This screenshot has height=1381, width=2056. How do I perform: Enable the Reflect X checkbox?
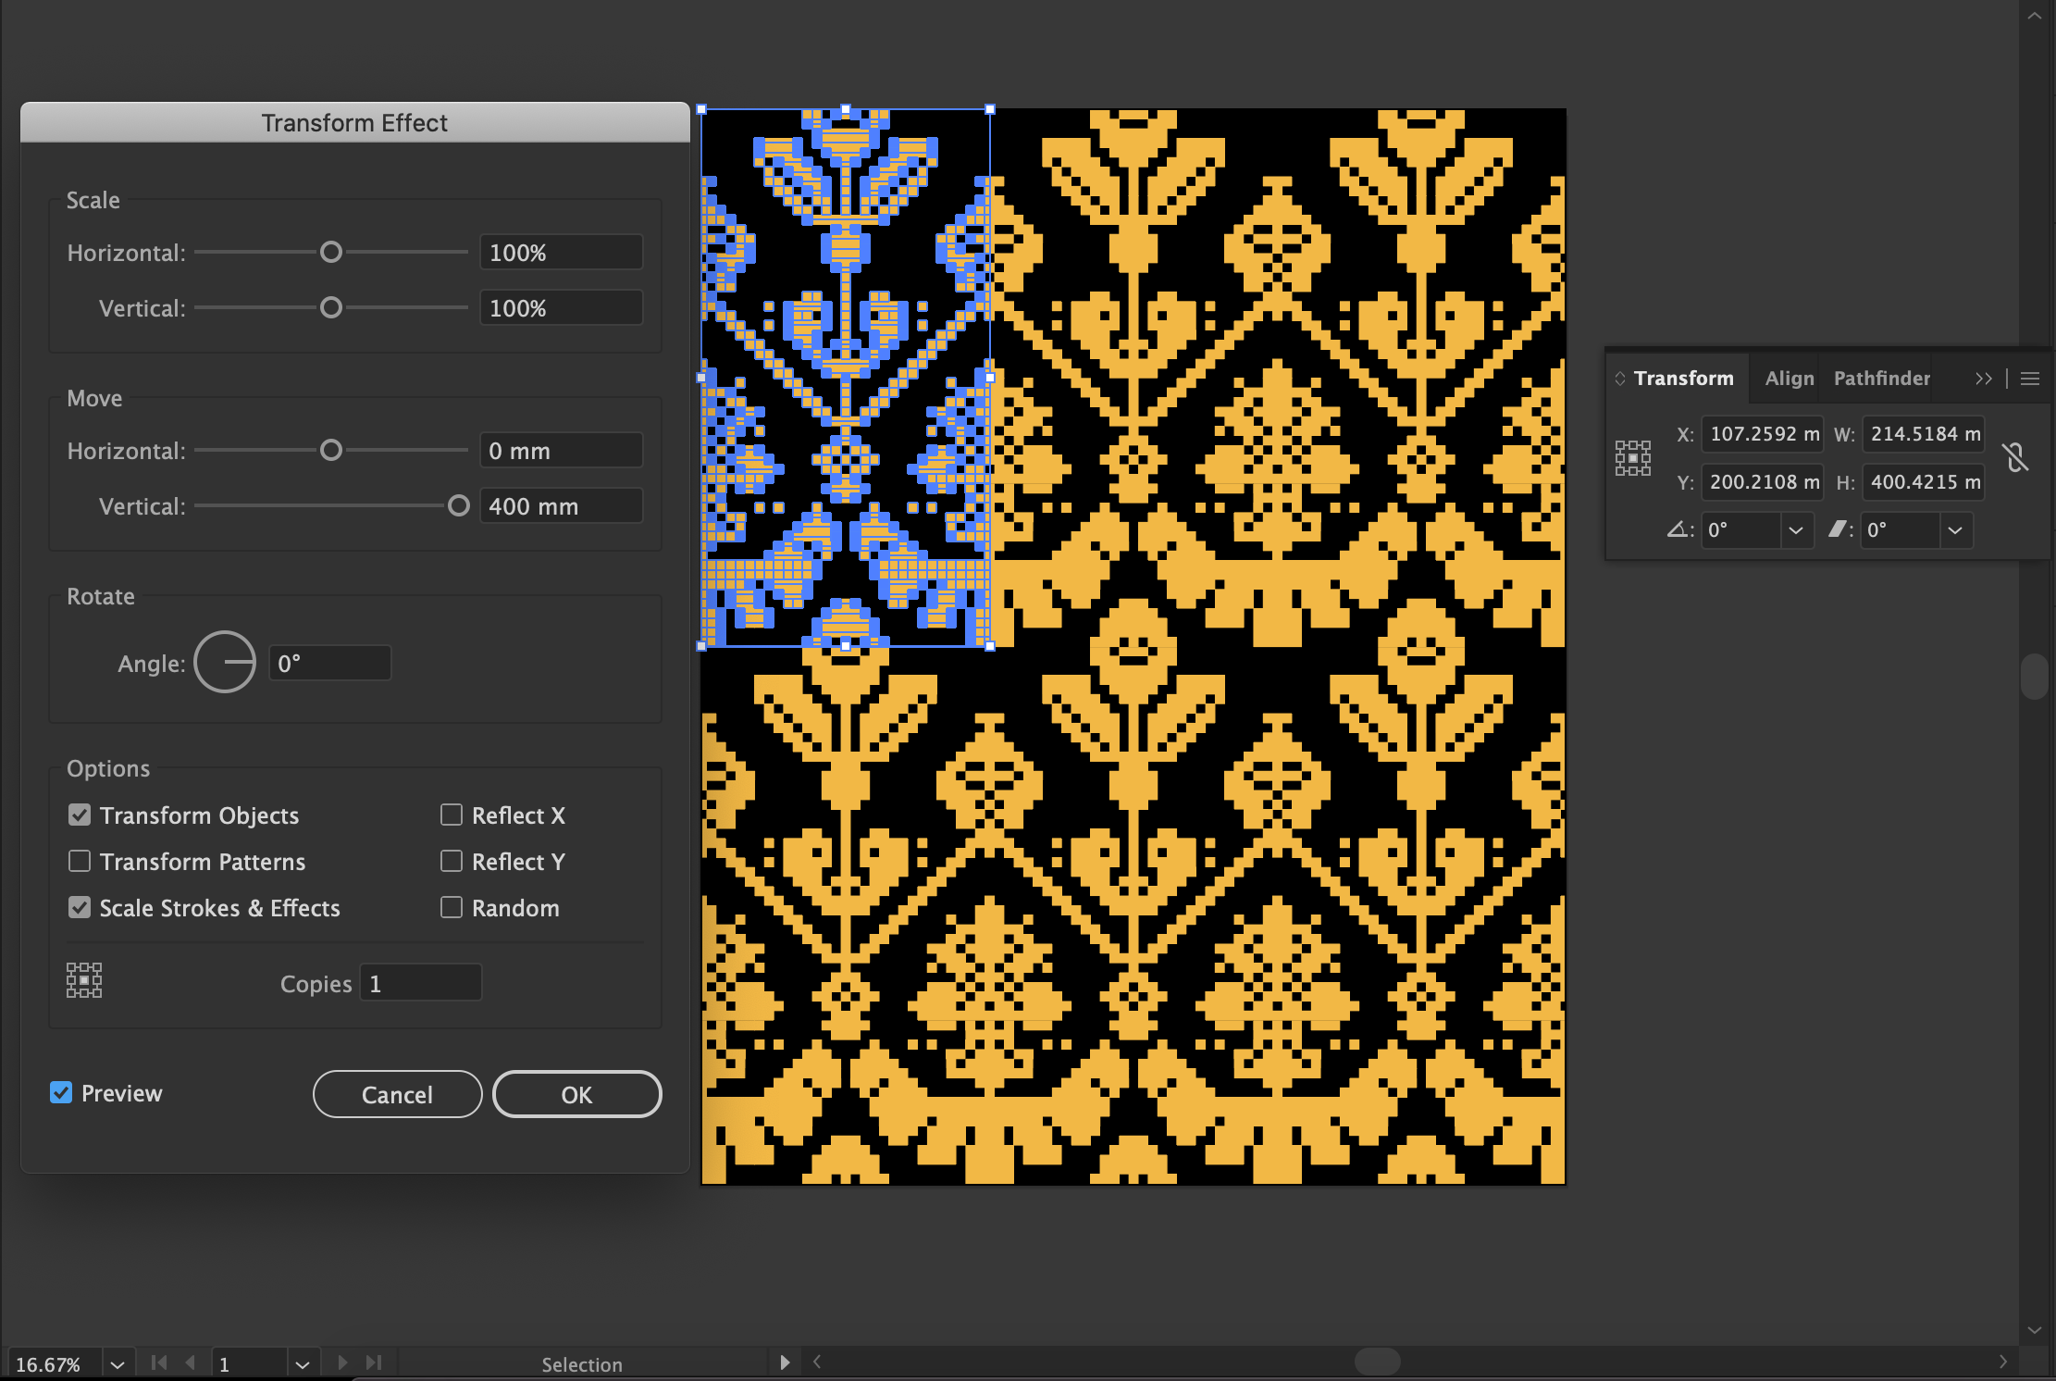pyautogui.click(x=452, y=815)
